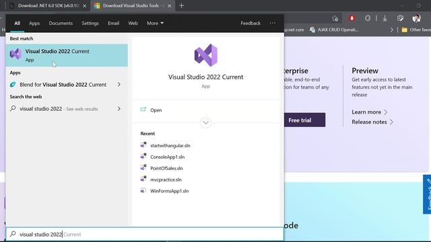The height and width of the screenshot is (242, 431).
Task: Click the red extension icon in browser toolbar
Action: [x=352, y=18]
